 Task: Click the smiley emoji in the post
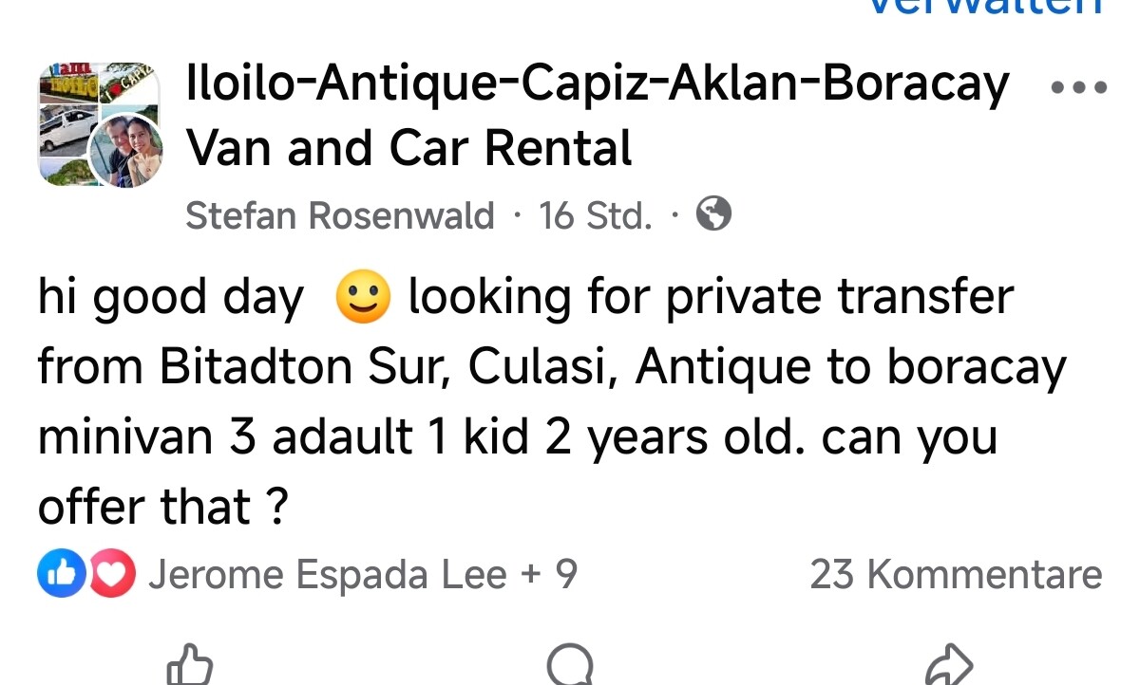363,298
